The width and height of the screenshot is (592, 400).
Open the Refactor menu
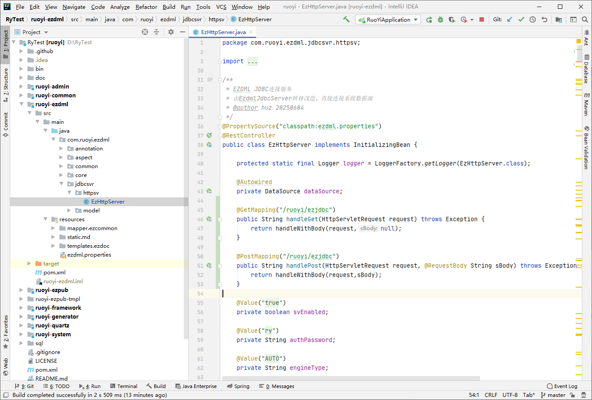(x=146, y=7)
